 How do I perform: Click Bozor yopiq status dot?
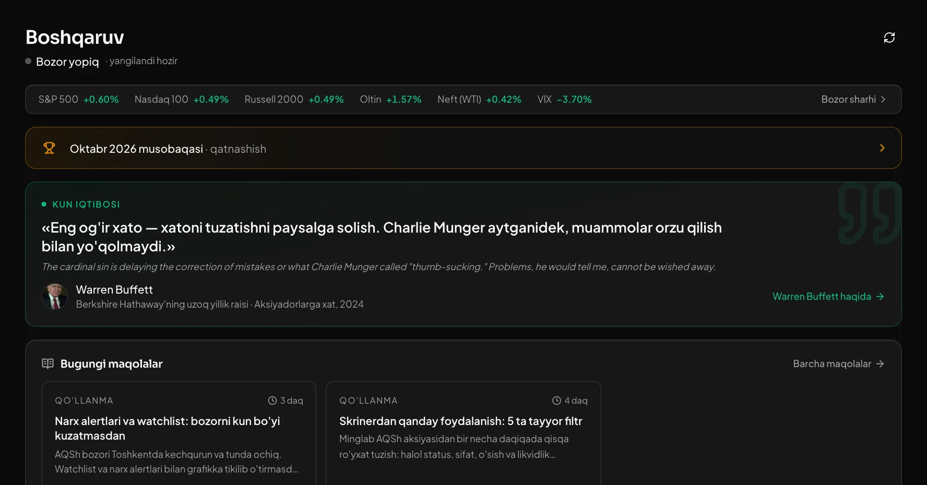28,61
